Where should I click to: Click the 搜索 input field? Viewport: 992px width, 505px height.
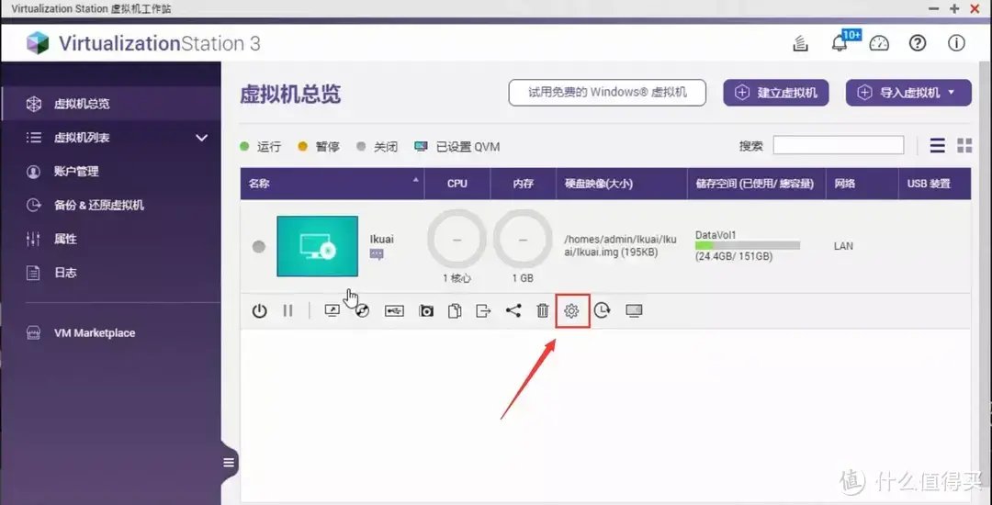point(839,145)
